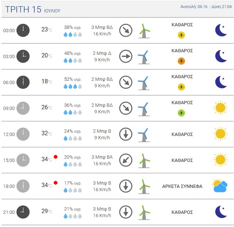
Task: Click the mosquito indicator at 03:00
Action: [181, 61]
